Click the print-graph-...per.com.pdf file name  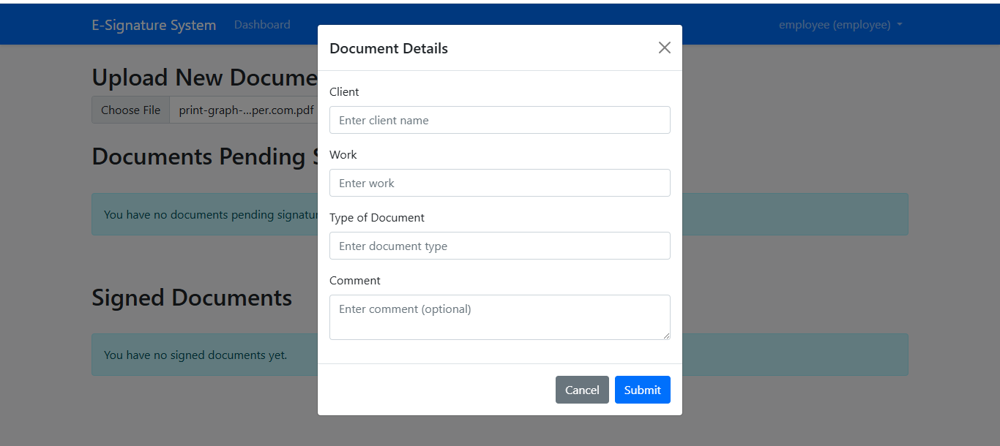pos(246,110)
